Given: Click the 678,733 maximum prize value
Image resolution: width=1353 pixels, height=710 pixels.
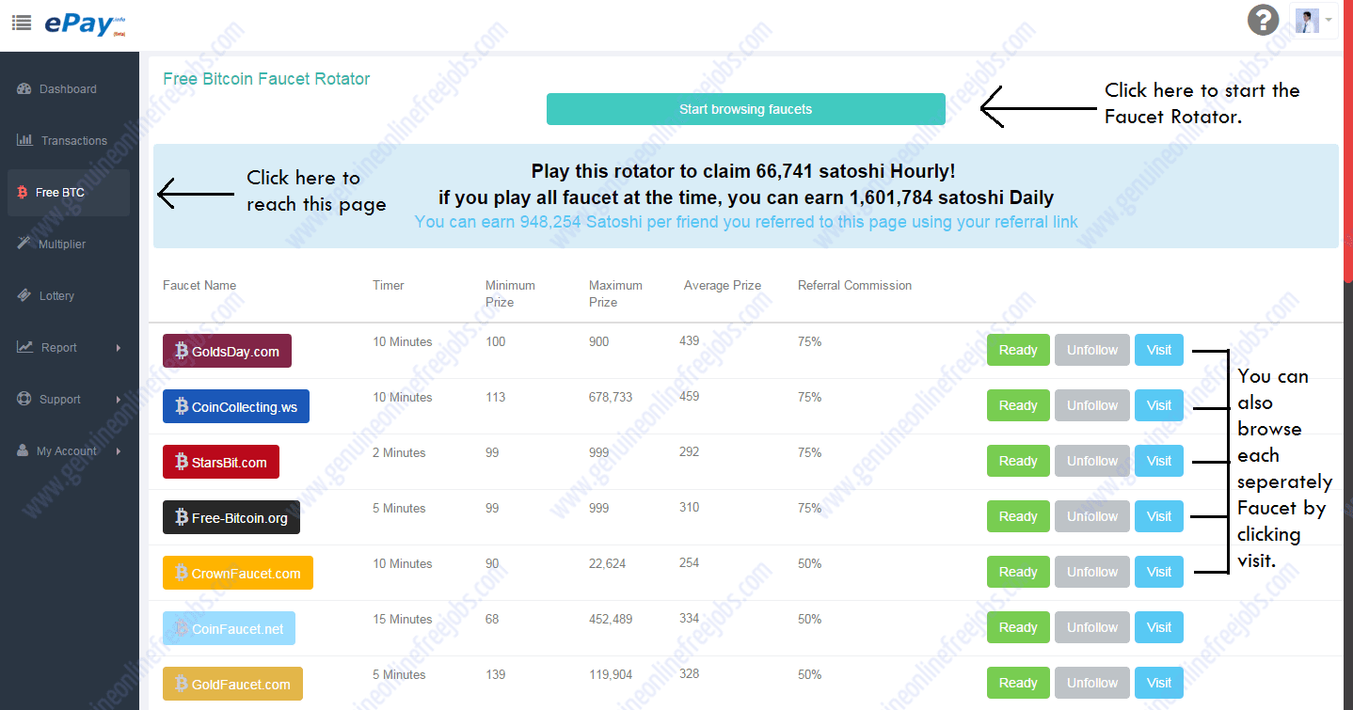Looking at the screenshot, I should (x=611, y=397).
